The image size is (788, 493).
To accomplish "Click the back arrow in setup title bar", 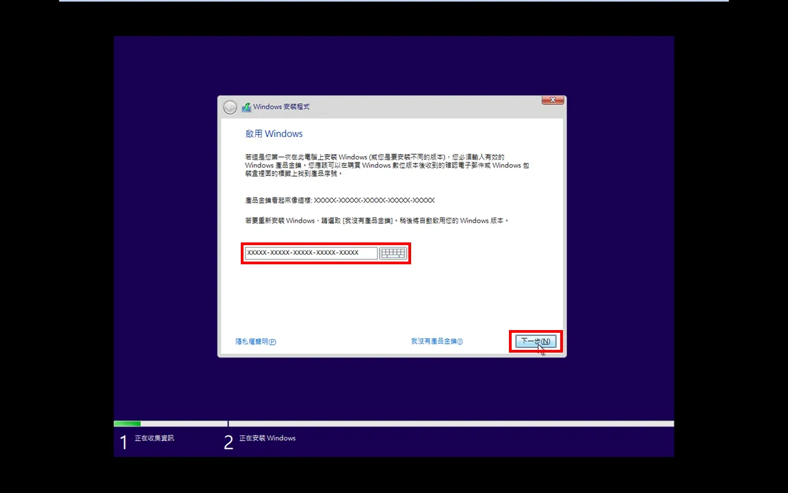I will 230,107.
